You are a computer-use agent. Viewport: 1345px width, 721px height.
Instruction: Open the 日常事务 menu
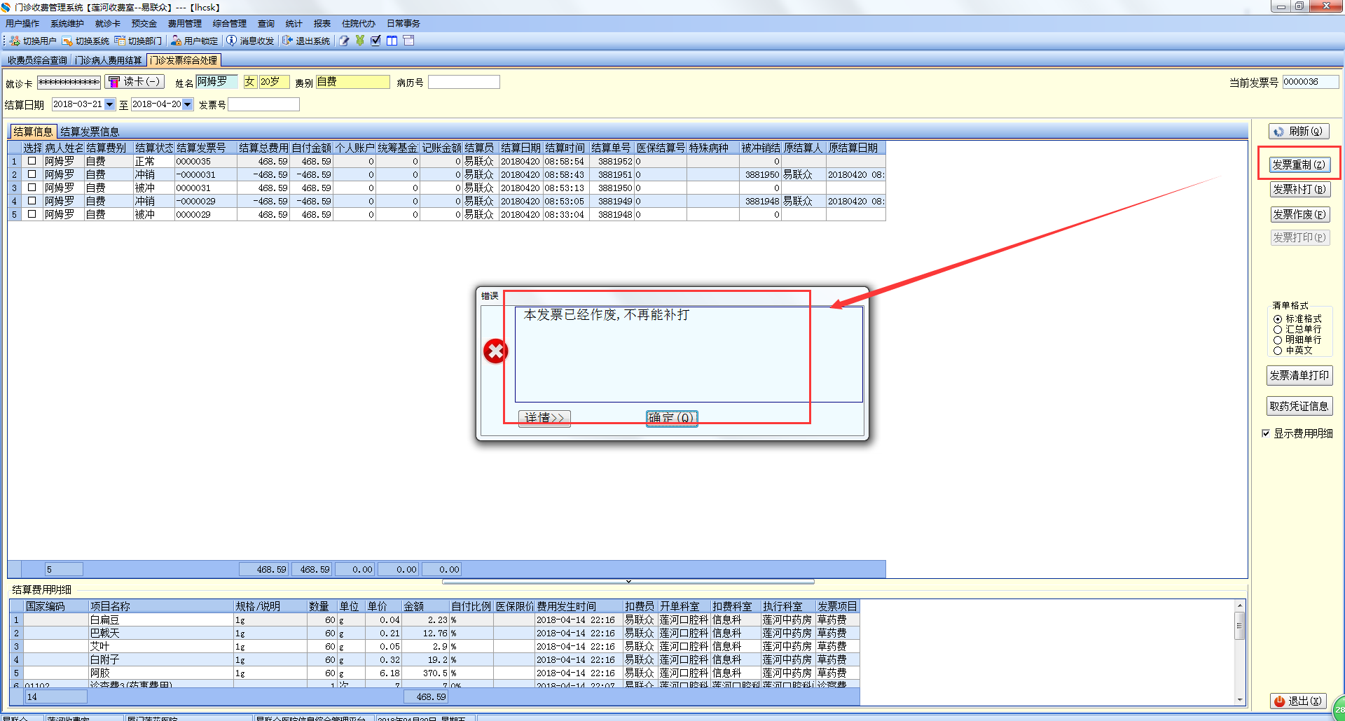click(403, 24)
